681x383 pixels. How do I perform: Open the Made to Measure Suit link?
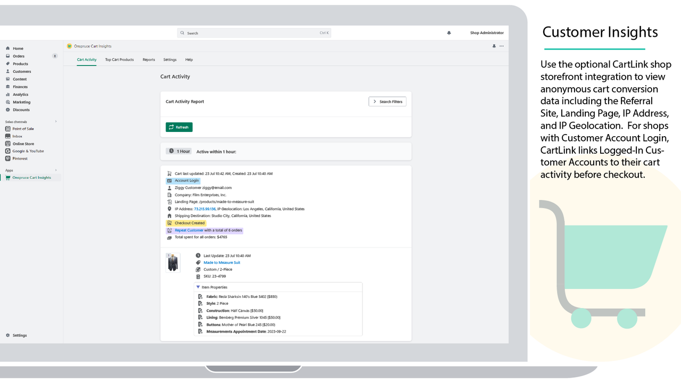coord(222,262)
